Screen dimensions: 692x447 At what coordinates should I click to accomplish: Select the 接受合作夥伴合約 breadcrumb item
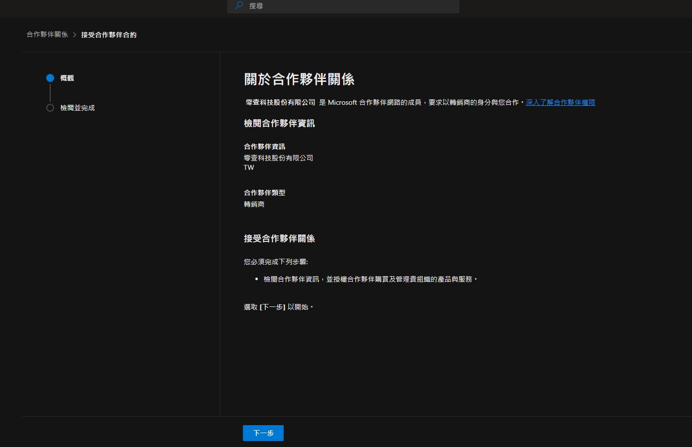[x=109, y=35]
